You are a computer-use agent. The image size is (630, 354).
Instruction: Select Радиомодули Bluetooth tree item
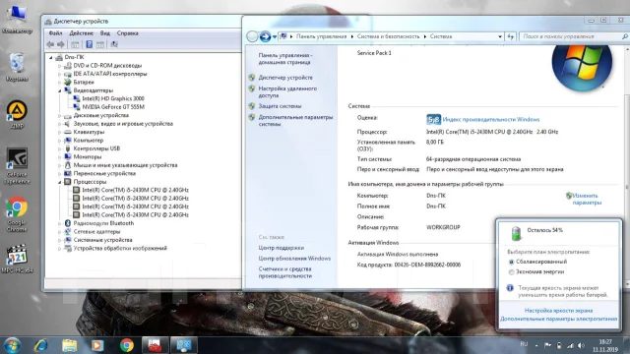tap(103, 223)
